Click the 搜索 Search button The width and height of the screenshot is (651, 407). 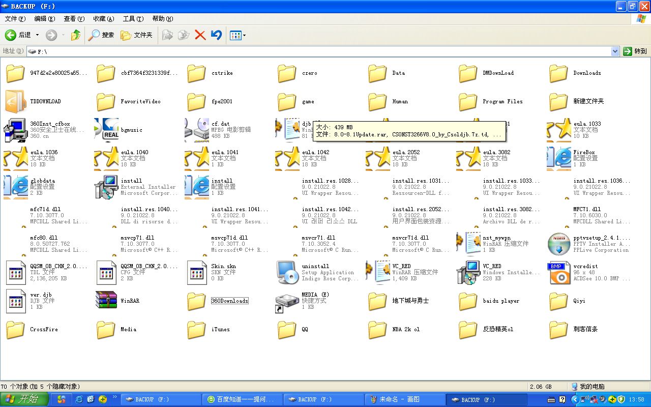pos(101,35)
